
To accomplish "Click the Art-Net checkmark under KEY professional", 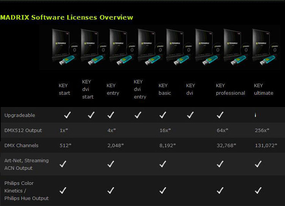I will pos(220,164).
